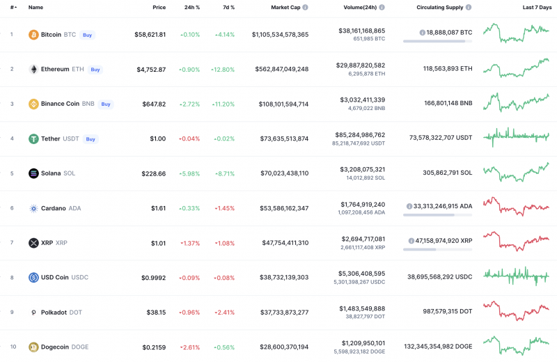The height and width of the screenshot is (362, 557).
Task: Open Solana's last 7 days sparkline chart
Action: 516,173
